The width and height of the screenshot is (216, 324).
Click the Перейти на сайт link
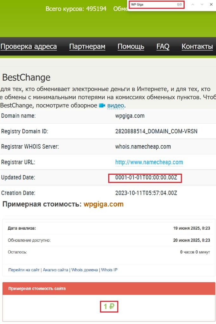[24, 270]
